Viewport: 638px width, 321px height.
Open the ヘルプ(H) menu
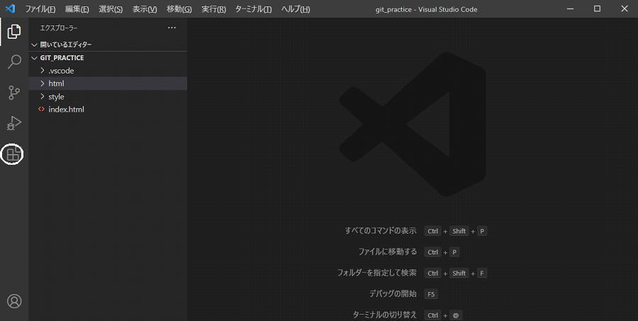point(296,9)
